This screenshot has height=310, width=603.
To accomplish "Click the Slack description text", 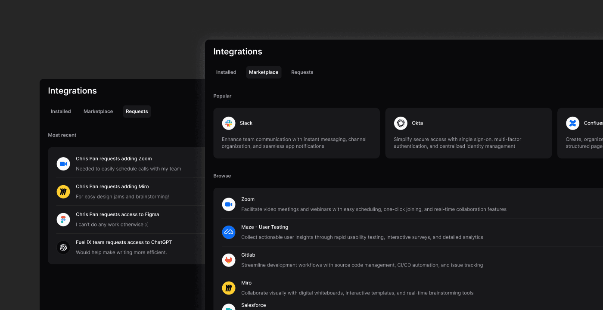I will [x=294, y=143].
